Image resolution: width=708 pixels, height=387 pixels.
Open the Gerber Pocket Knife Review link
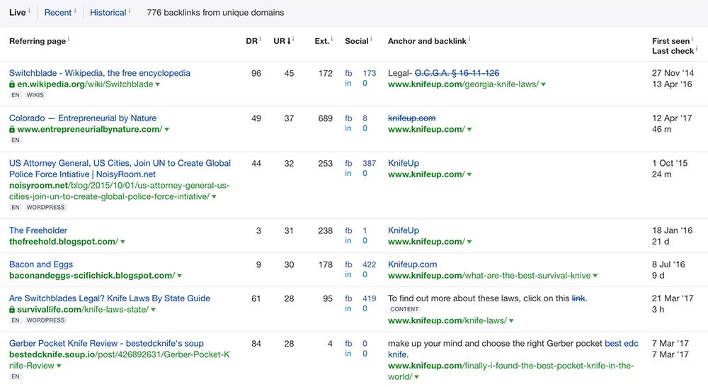pos(106,344)
